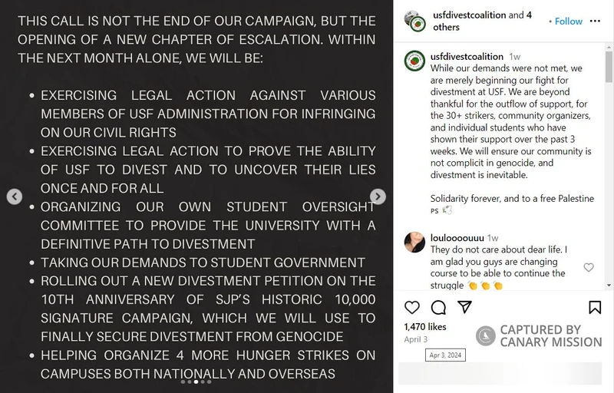614x393 pixels.
Task: Click the loulooouuu username in the comments
Action: point(457,238)
